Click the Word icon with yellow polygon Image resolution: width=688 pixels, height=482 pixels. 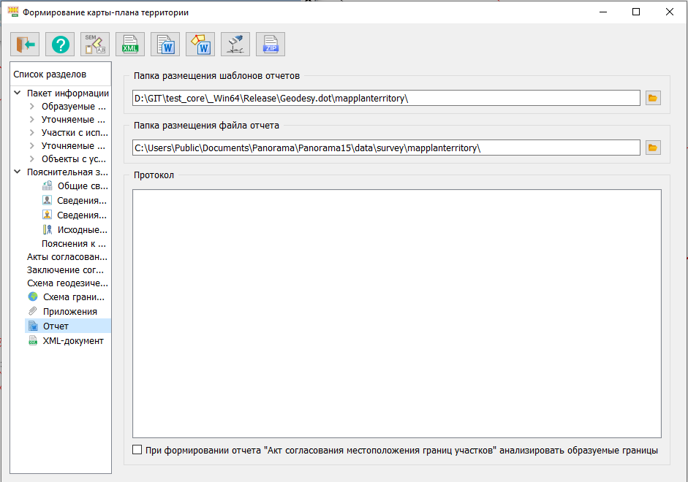tap(200, 45)
